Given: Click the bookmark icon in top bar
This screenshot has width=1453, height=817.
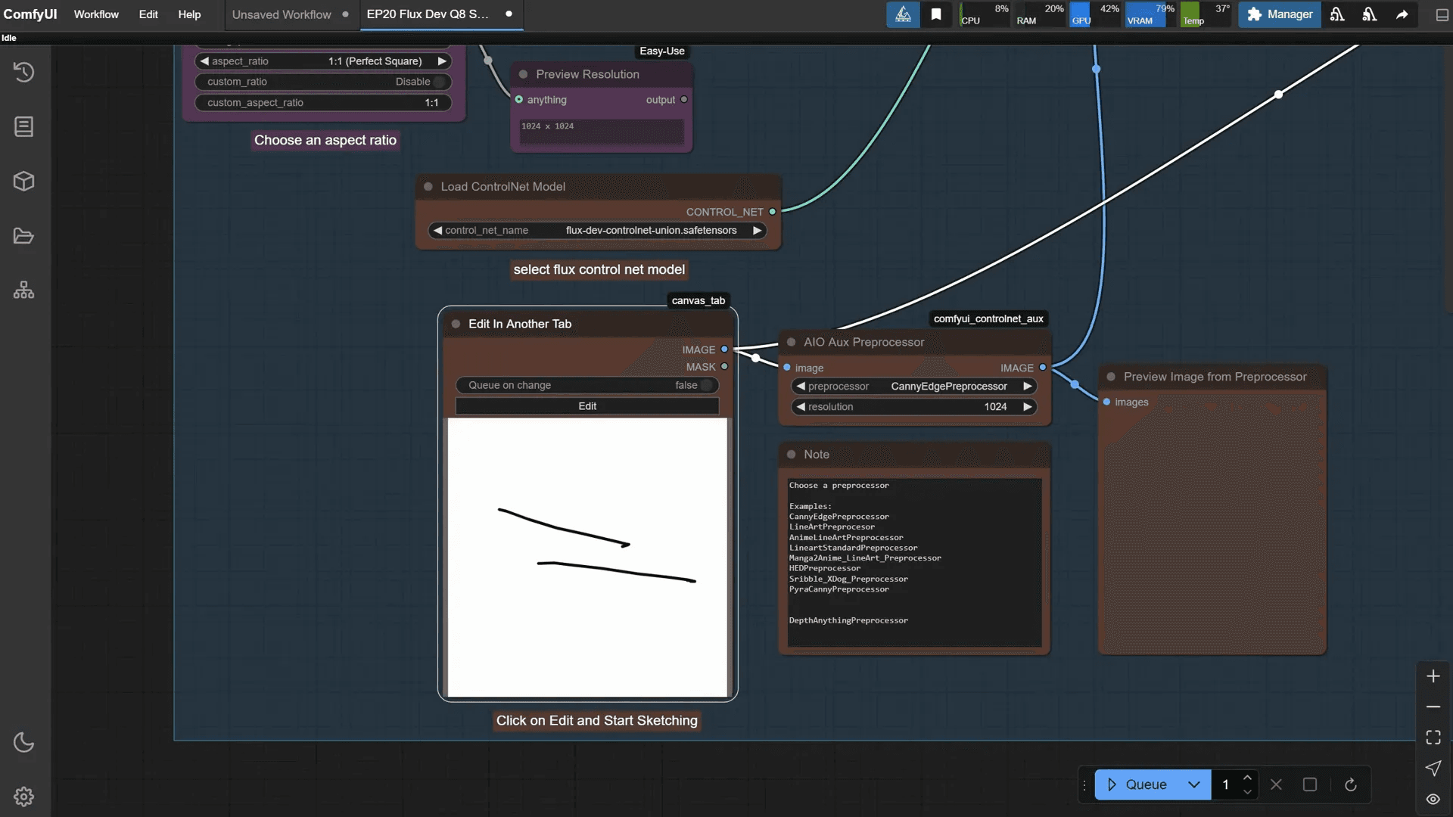Looking at the screenshot, I should (x=936, y=14).
